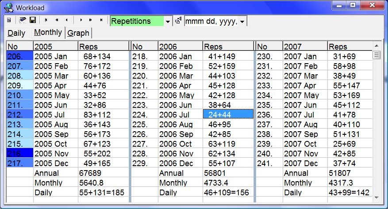Expand the date format dropdown arrow
The height and width of the screenshot is (209, 388).
[242, 21]
